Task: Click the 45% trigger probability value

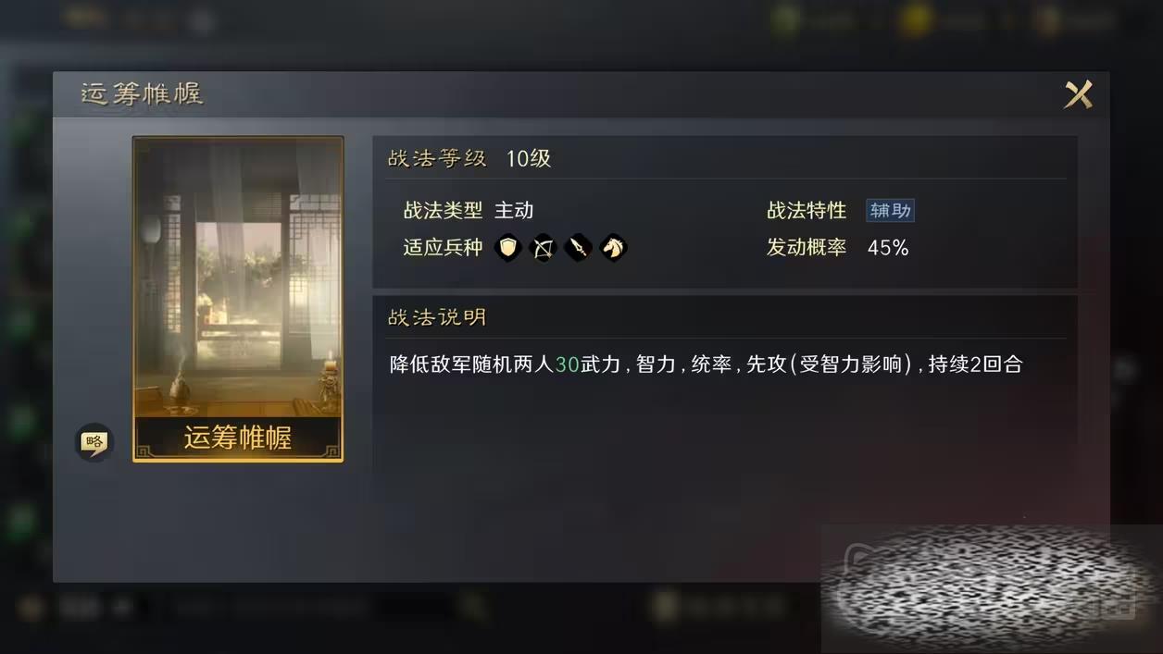Action: (x=887, y=248)
